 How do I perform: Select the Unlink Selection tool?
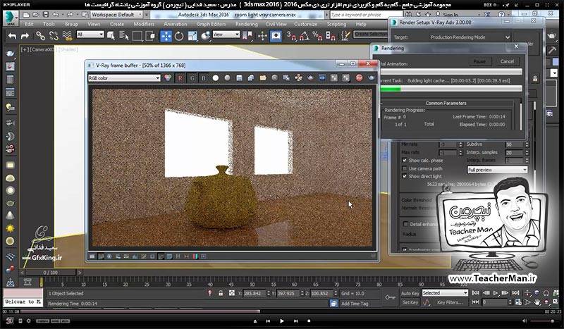click(54, 36)
